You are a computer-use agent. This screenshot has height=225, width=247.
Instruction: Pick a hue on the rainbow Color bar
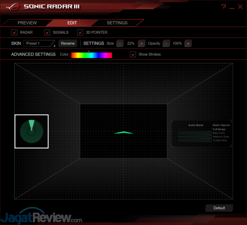coord(91,55)
